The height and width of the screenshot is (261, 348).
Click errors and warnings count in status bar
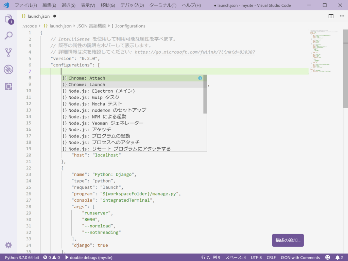click(x=52, y=258)
